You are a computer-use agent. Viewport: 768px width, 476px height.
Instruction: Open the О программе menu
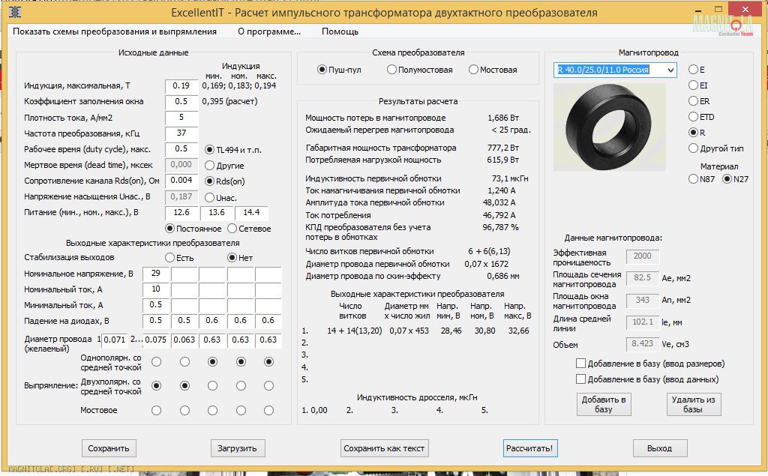pos(269,31)
